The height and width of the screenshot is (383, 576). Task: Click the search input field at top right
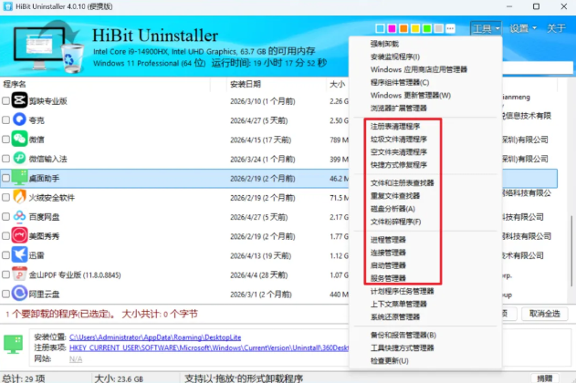[537, 67]
